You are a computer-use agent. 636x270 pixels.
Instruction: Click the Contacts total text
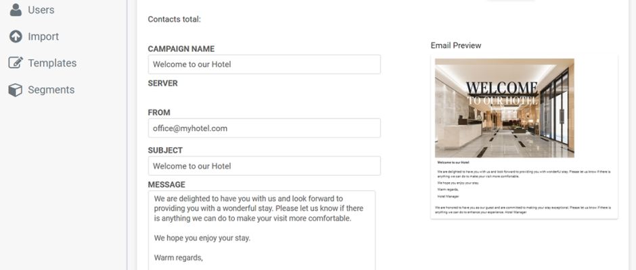point(175,19)
